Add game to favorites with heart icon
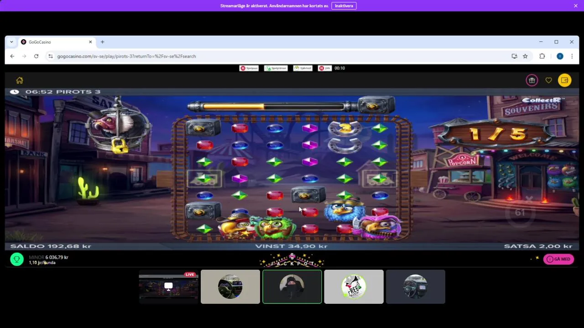This screenshot has width=584, height=328. pyautogui.click(x=548, y=80)
